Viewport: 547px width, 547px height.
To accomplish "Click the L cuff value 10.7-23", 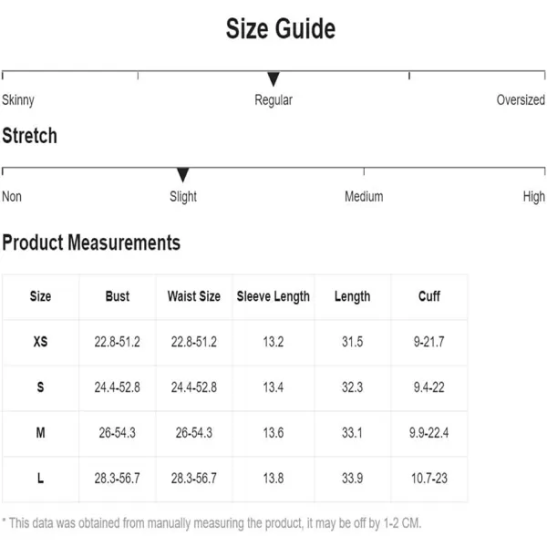I will (429, 478).
